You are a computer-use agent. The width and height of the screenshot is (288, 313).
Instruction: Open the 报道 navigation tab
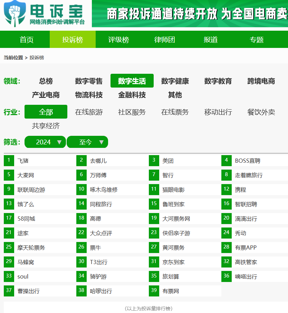pos(211,40)
